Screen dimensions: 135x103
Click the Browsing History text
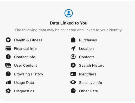[x=29, y=74]
